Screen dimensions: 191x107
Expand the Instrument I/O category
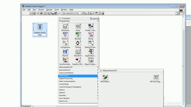pos(78,70)
